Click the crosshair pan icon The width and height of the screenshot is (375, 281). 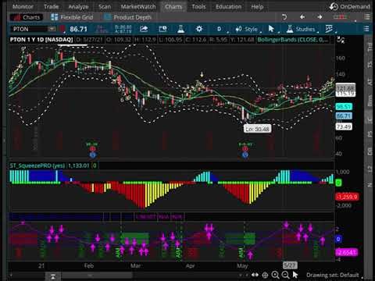[265, 275]
